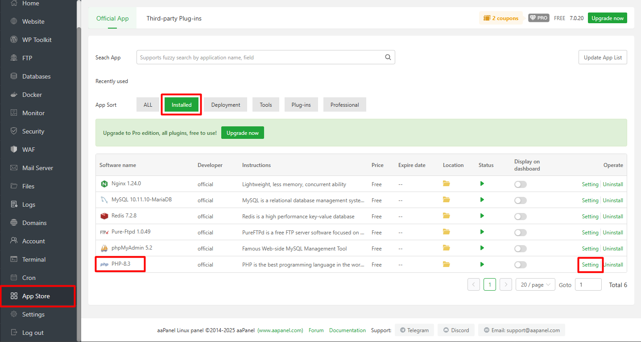This screenshot has width=641, height=342.
Task: Open WP Toolkit from sidebar
Action: [37, 40]
